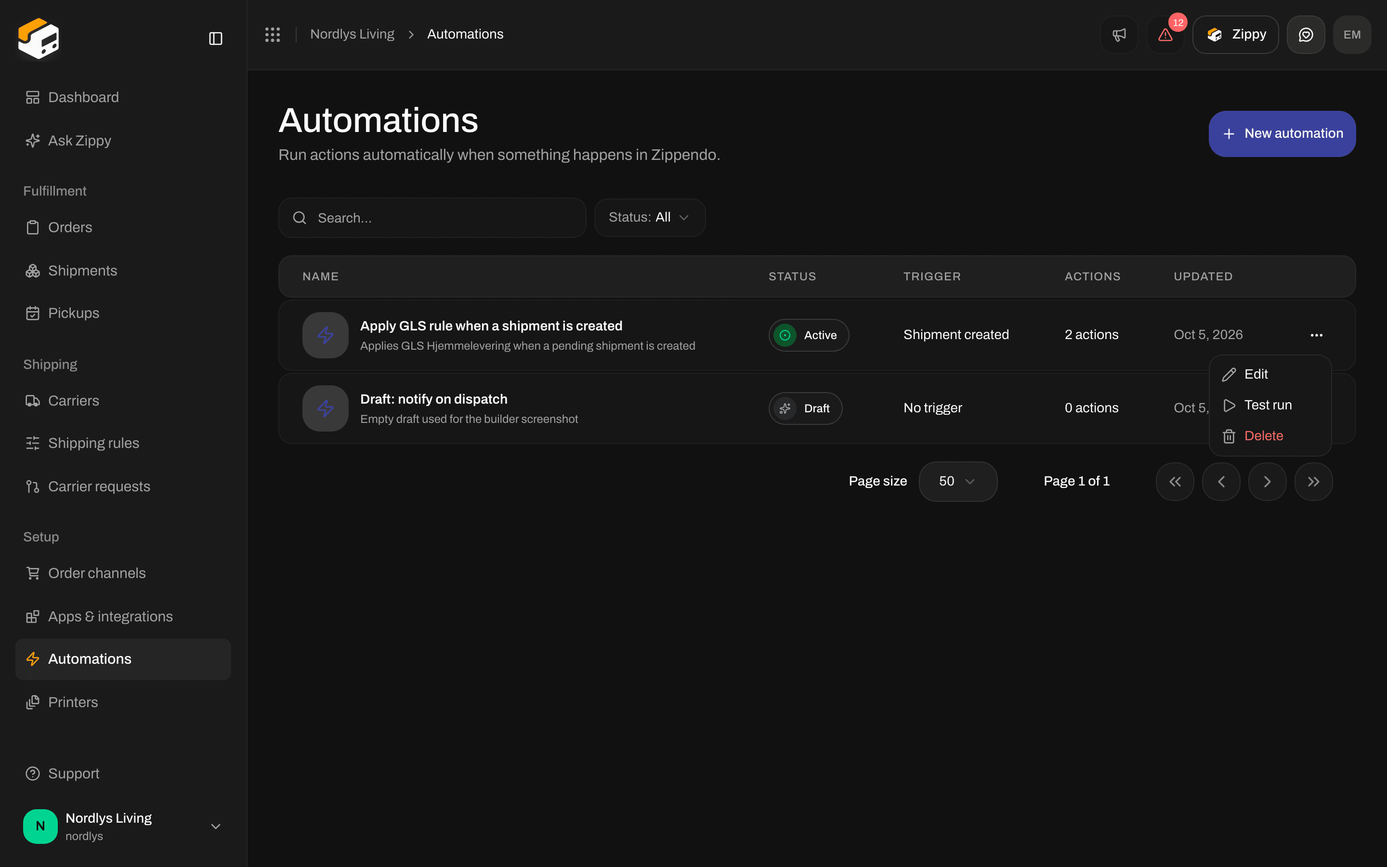Click the Zippy assistant button
Viewport: 1387px width, 867px height.
pyautogui.click(x=1236, y=34)
